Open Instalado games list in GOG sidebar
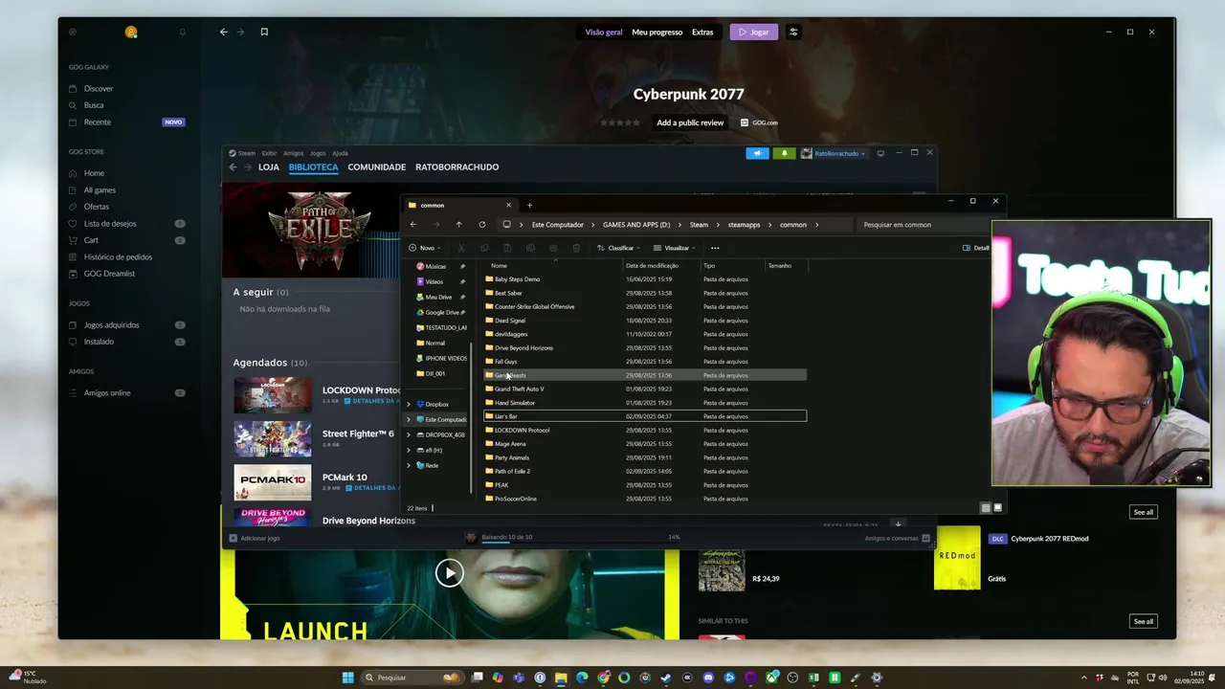The width and height of the screenshot is (1225, 689). coord(99,342)
